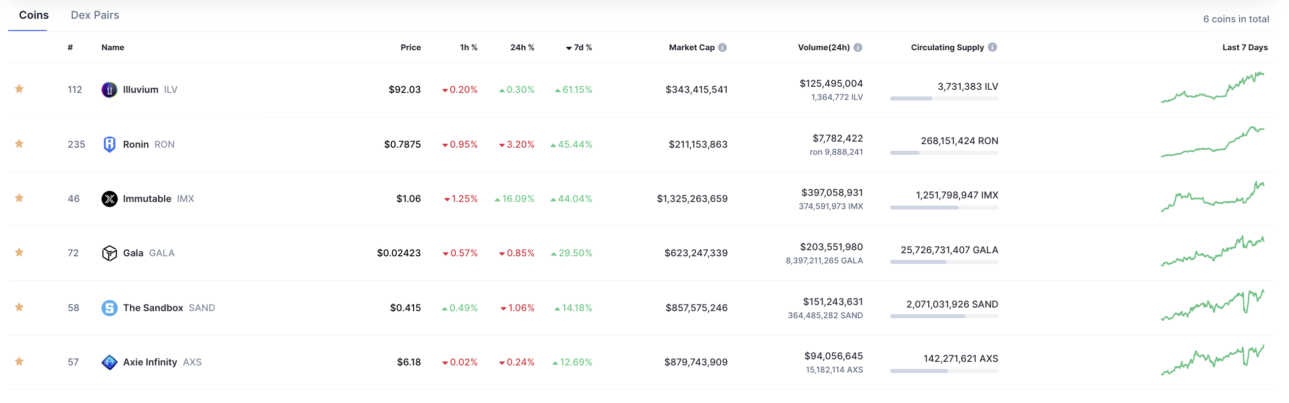Click The Sandbox coin logo
This screenshot has width=1289, height=403.
pyautogui.click(x=110, y=308)
